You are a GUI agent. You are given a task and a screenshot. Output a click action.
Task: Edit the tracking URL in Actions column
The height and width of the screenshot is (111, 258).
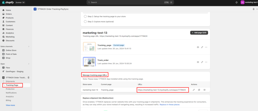pyautogui.click(x=194, y=90)
